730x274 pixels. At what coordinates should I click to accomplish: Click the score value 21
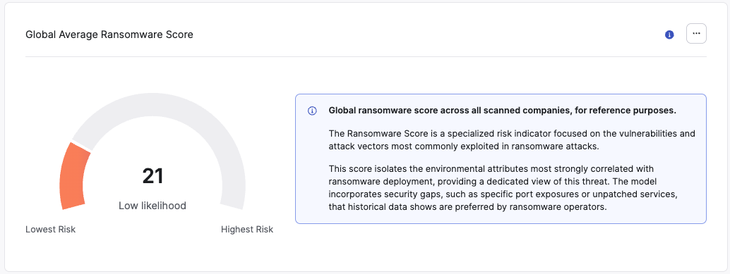[152, 177]
